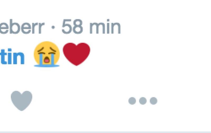Click the number "58" in the timestamp

click(72, 26)
